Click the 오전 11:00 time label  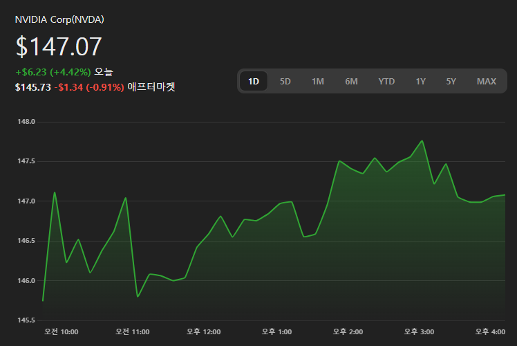tap(133, 331)
